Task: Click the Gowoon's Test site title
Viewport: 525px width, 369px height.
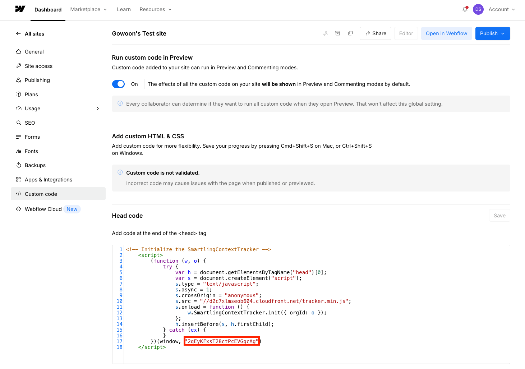Action: tap(139, 33)
